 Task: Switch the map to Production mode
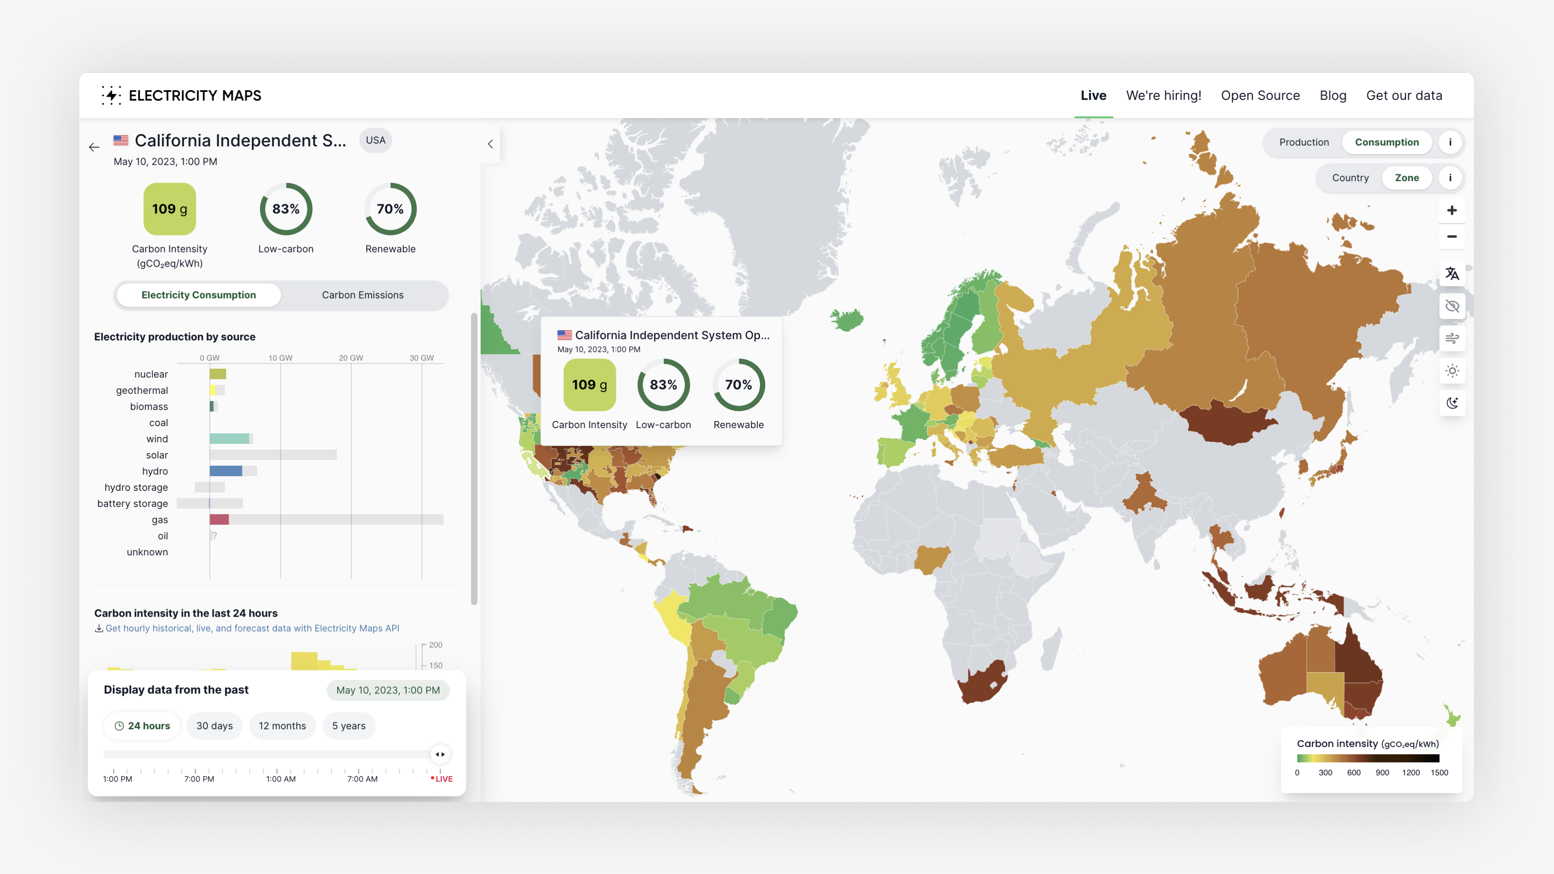click(x=1303, y=142)
